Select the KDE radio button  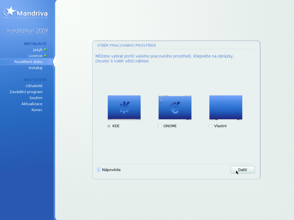(109, 126)
